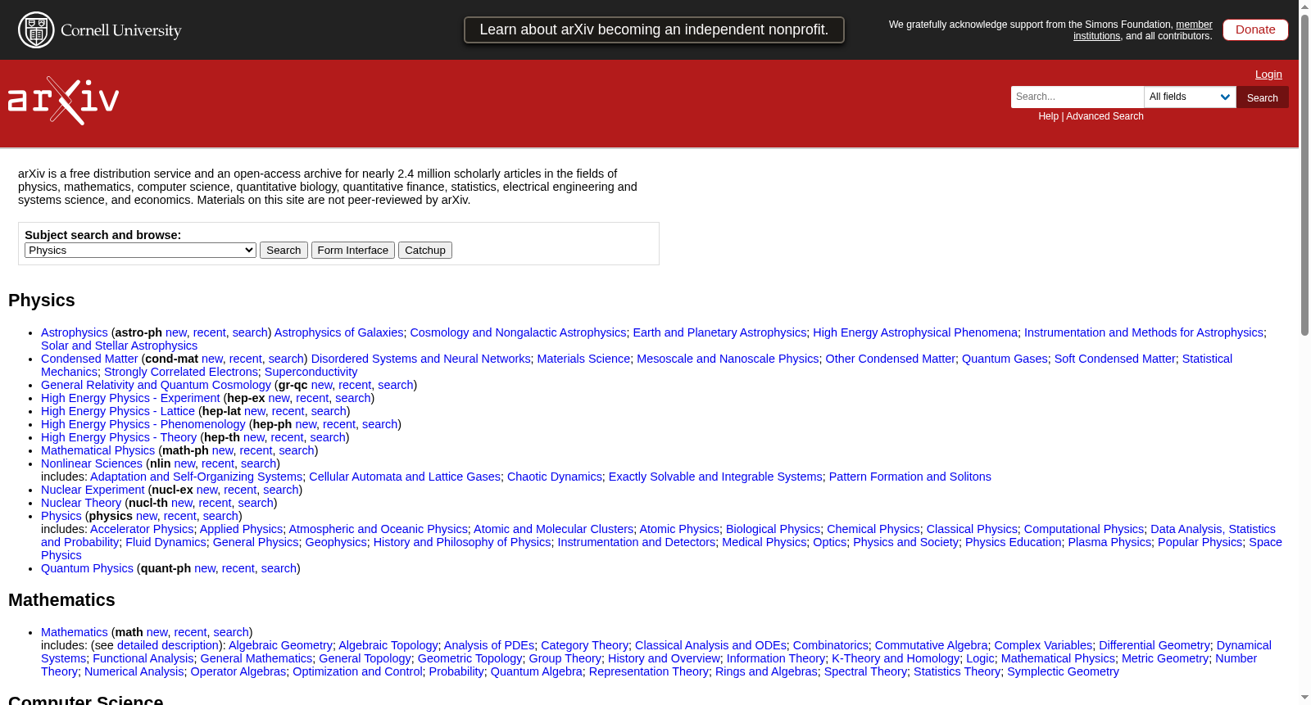The height and width of the screenshot is (705, 1311).
Task: Open Computational Physics link
Action: [1084, 529]
